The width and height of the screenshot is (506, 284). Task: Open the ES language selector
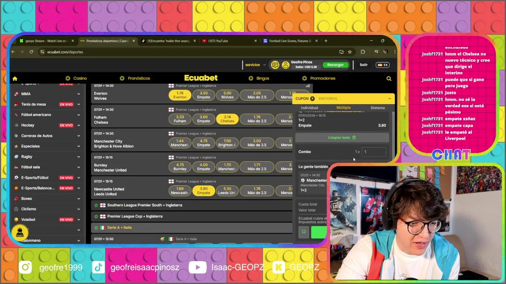coord(382,65)
